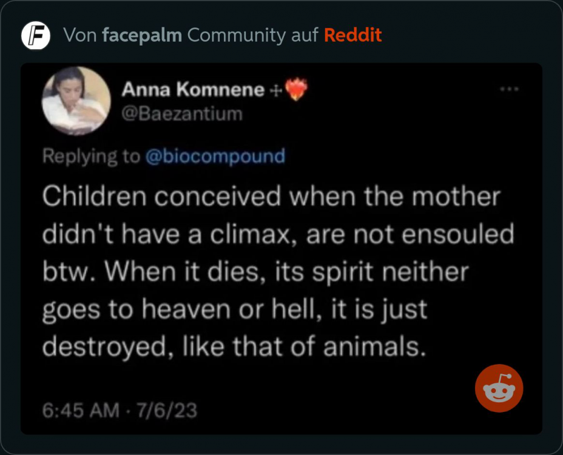Click the word "Community" in the header

236,35
